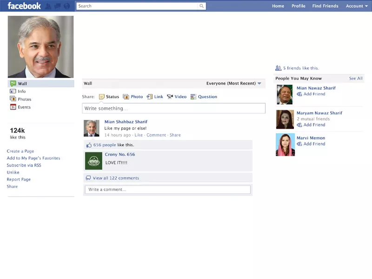The image size is (372, 279).
Task: Click the comments bubble icon
Action: (x=88, y=178)
